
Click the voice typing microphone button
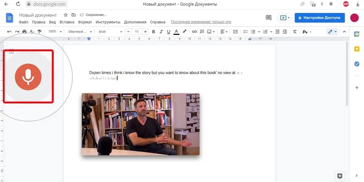click(x=28, y=77)
